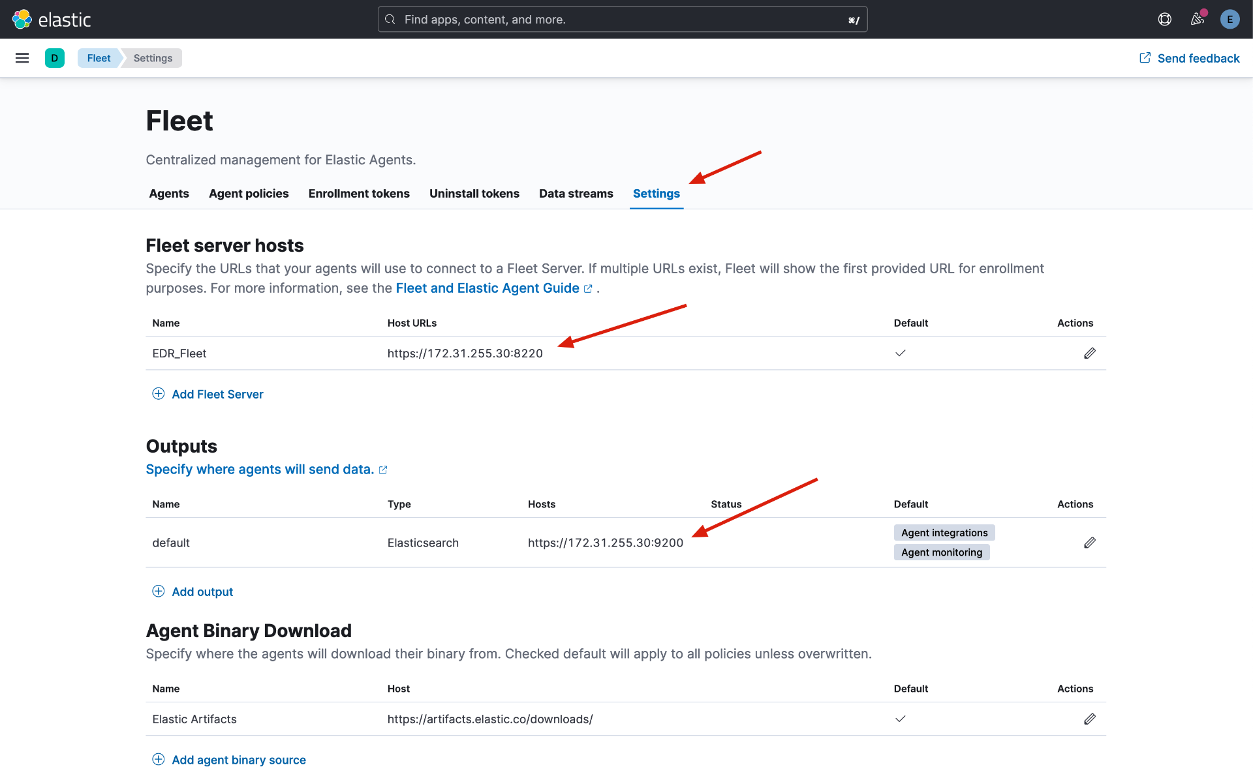
Task: Click the Elastic Artifacts name cell
Action: pyautogui.click(x=194, y=719)
